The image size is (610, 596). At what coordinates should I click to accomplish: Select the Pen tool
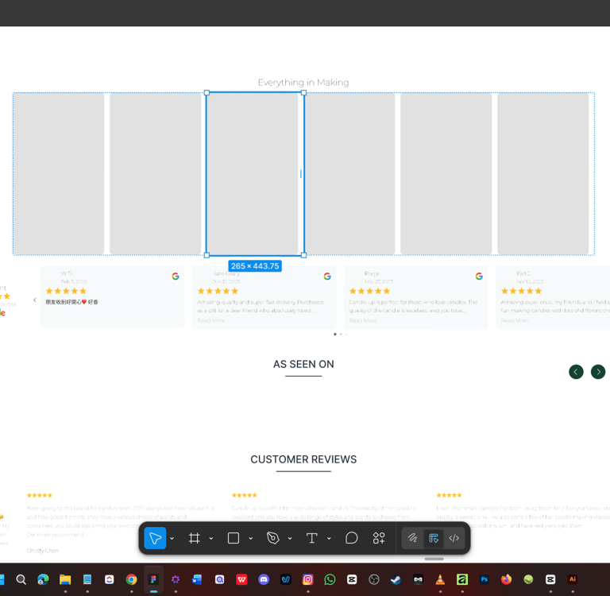point(272,538)
